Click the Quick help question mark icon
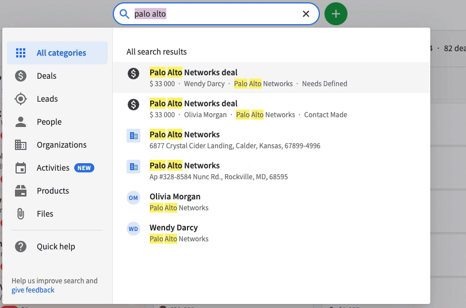 [x=21, y=247]
